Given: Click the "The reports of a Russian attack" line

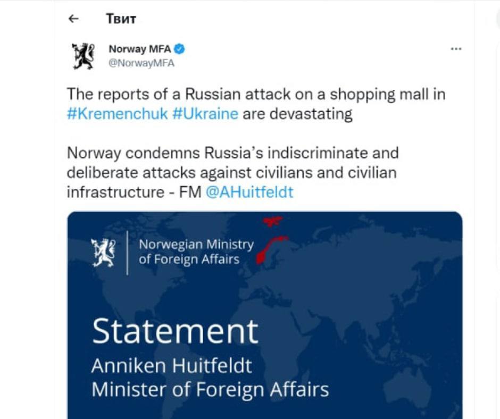Looking at the screenshot, I should [x=256, y=95].
